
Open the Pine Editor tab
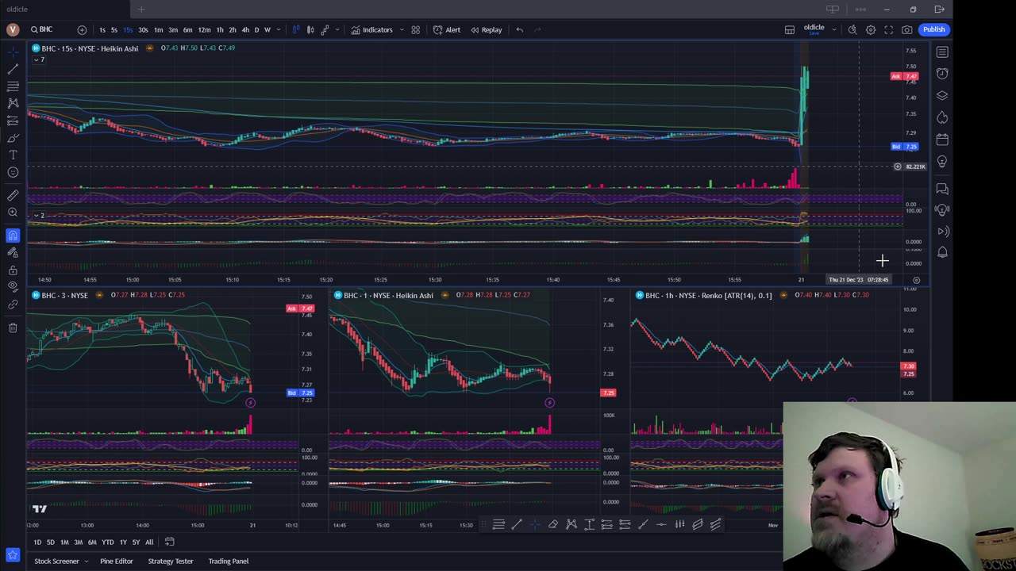pyautogui.click(x=117, y=561)
